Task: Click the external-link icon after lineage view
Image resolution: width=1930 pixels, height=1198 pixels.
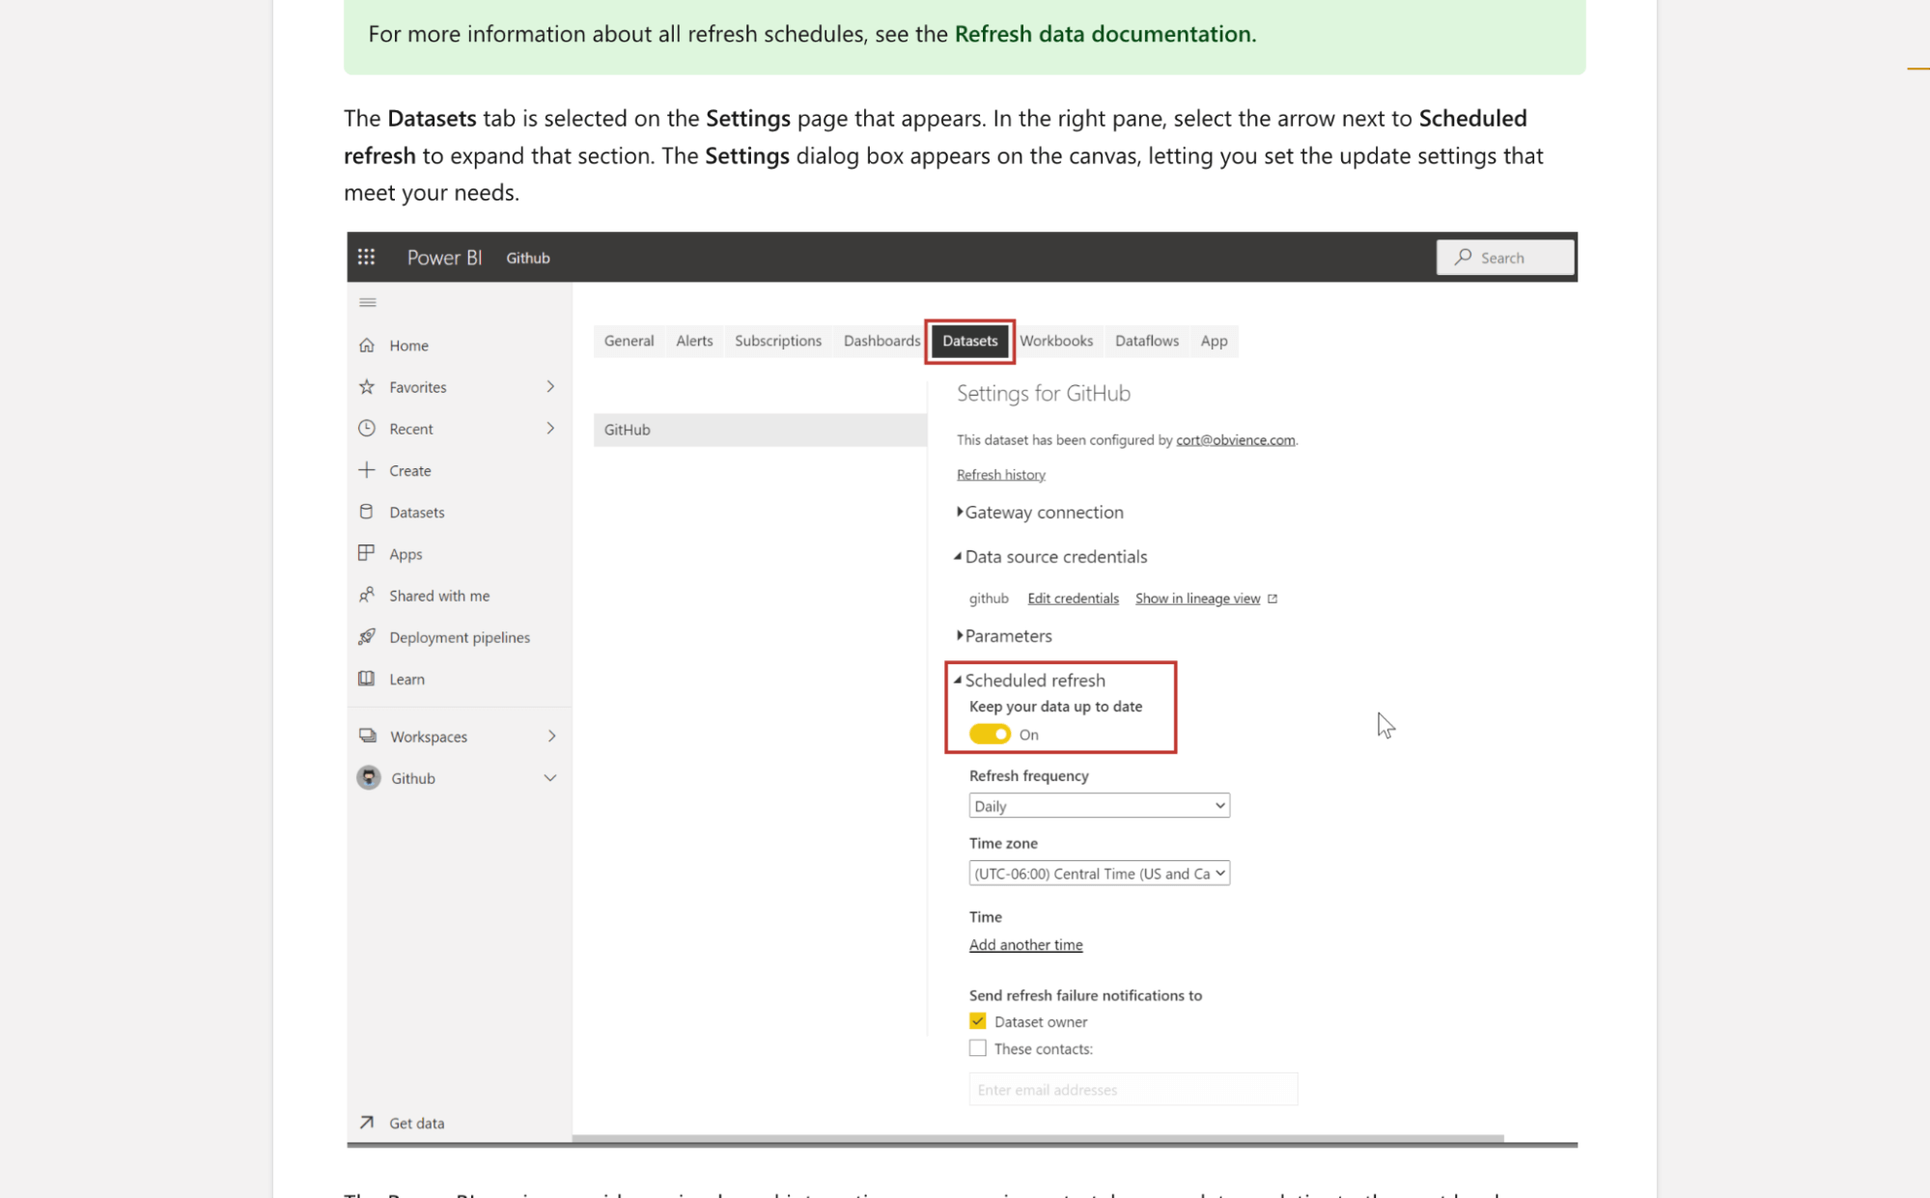Action: (x=1273, y=599)
